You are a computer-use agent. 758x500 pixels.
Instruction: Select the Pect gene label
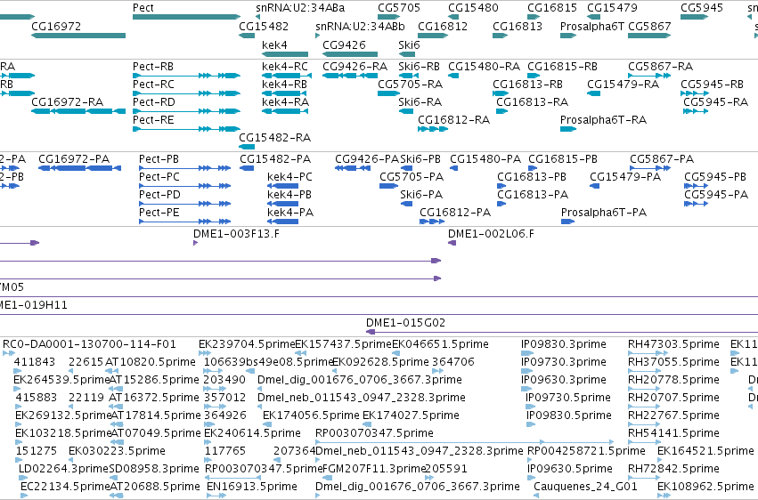pyautogui.click(x=143, y=8)
